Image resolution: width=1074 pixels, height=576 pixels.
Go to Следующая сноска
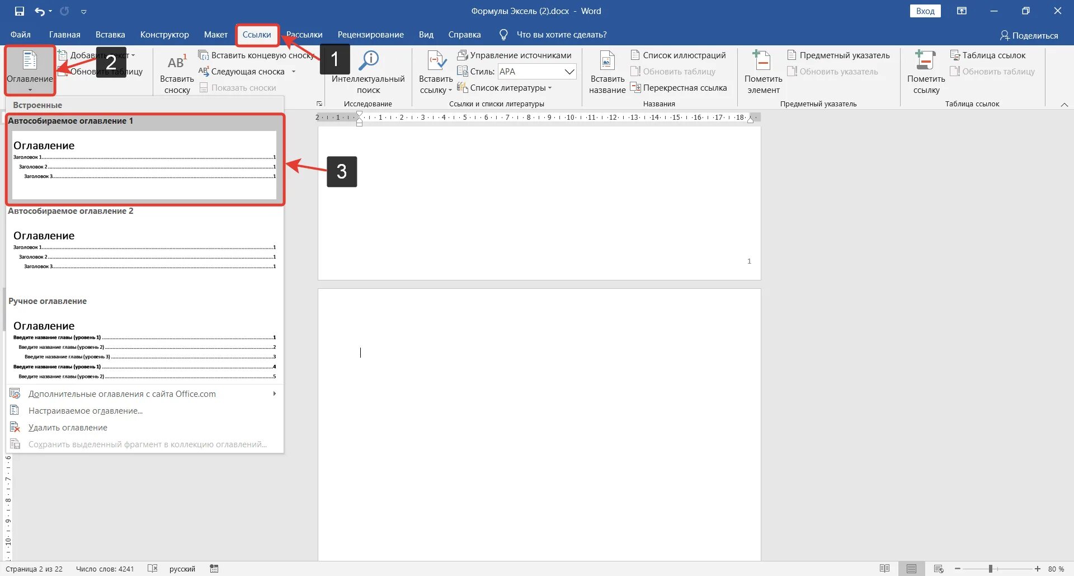point(242,71)
